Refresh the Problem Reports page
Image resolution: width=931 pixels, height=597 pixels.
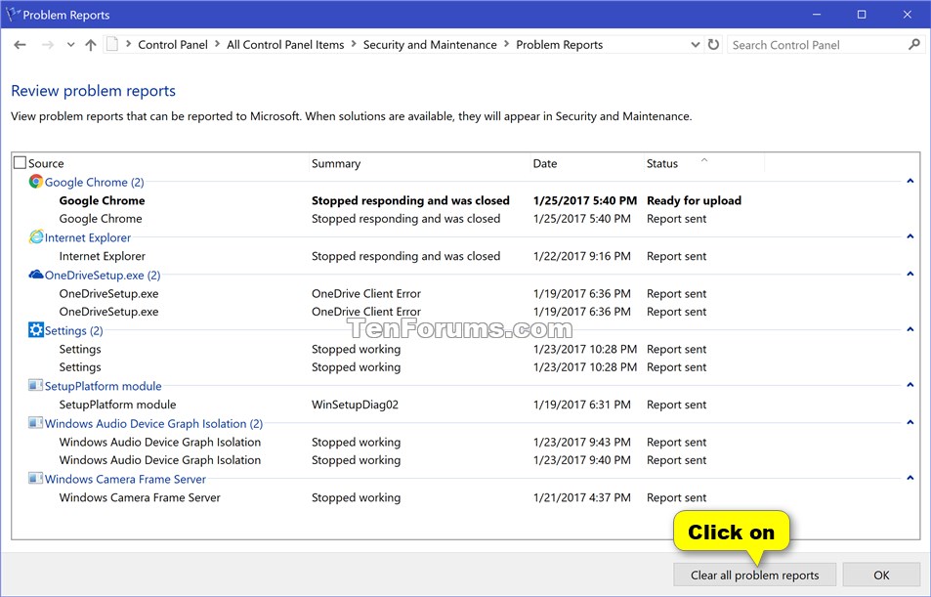[x=714, y=45]
